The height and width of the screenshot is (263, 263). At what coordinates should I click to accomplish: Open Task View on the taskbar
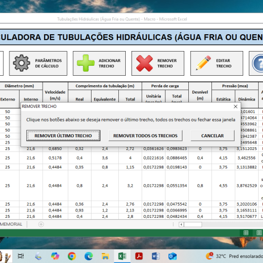[x=21, y=256]
